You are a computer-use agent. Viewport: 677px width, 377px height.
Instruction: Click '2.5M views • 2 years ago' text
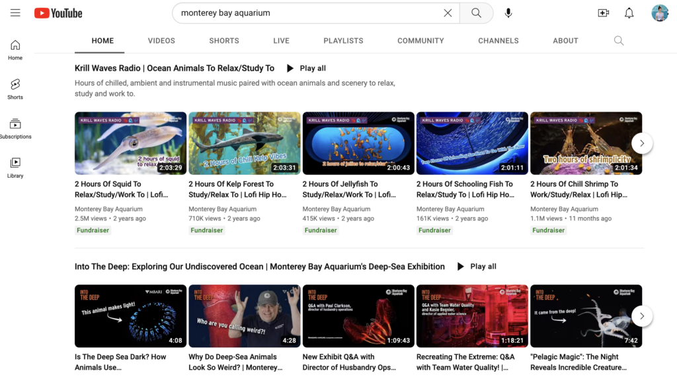tap(110, 219)
